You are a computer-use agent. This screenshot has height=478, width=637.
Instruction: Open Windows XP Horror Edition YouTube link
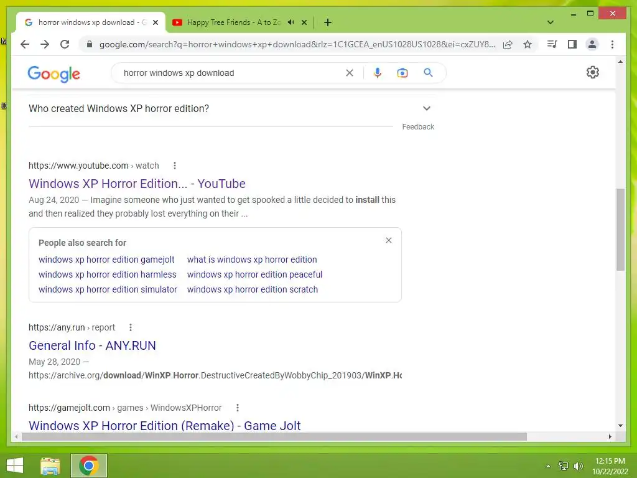(137, 184)
